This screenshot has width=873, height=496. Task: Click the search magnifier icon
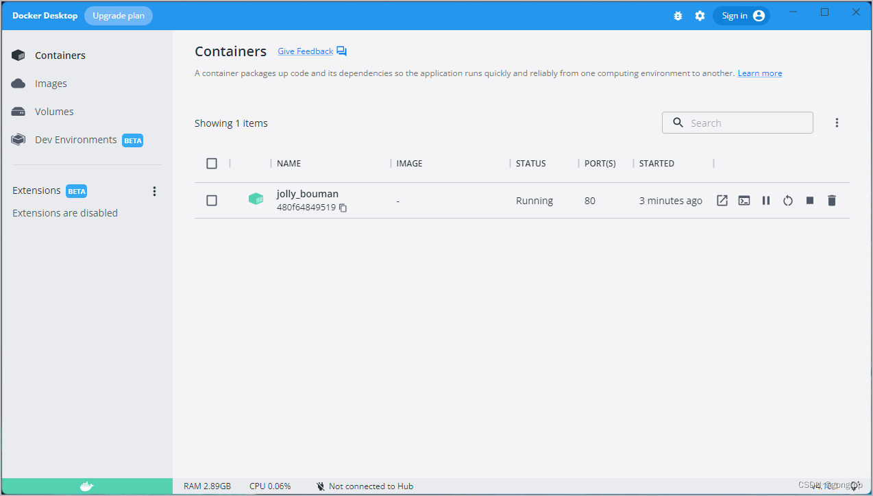pos(678,123)
